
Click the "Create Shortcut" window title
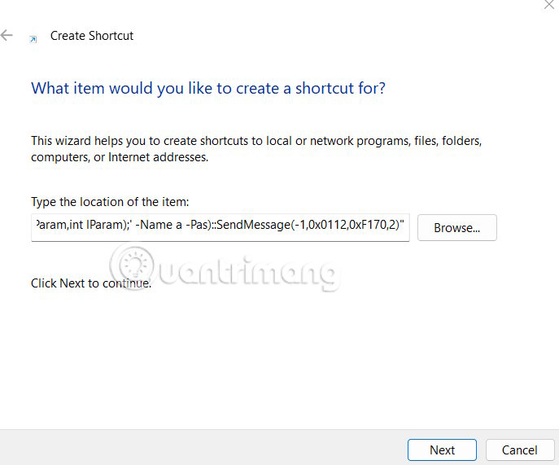[x=92, y=36]
